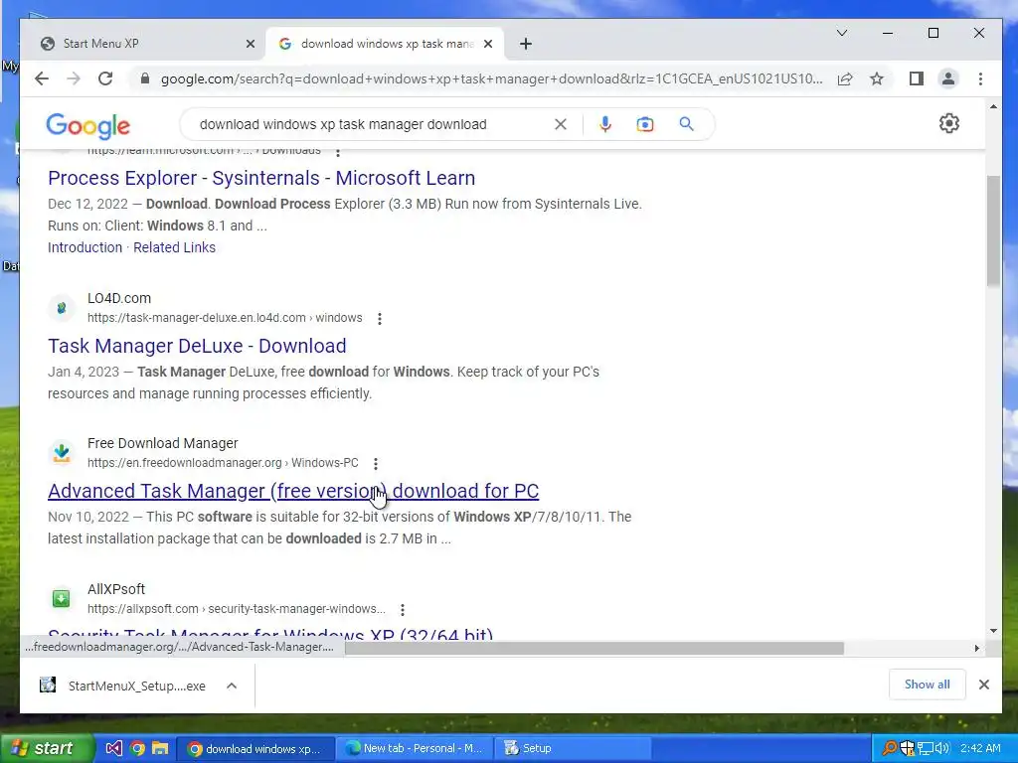Go back with the browser back arrow

click(x=42, y=78)
